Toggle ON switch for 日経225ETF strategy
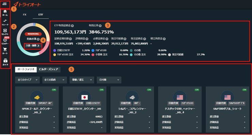 [x=101, y=90]
